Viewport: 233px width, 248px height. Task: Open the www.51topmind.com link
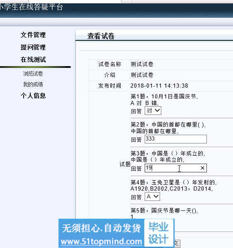coord(101,241)
